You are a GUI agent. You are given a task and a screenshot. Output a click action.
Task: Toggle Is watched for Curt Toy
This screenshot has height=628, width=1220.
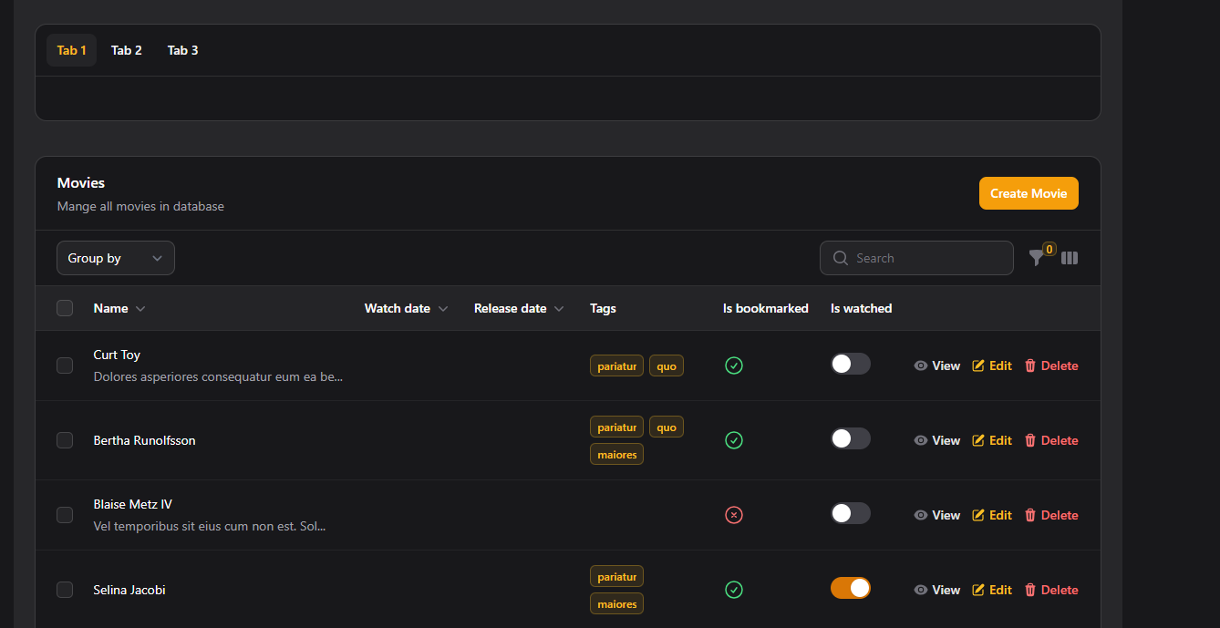pyautogui.click(x=850, y=364)
